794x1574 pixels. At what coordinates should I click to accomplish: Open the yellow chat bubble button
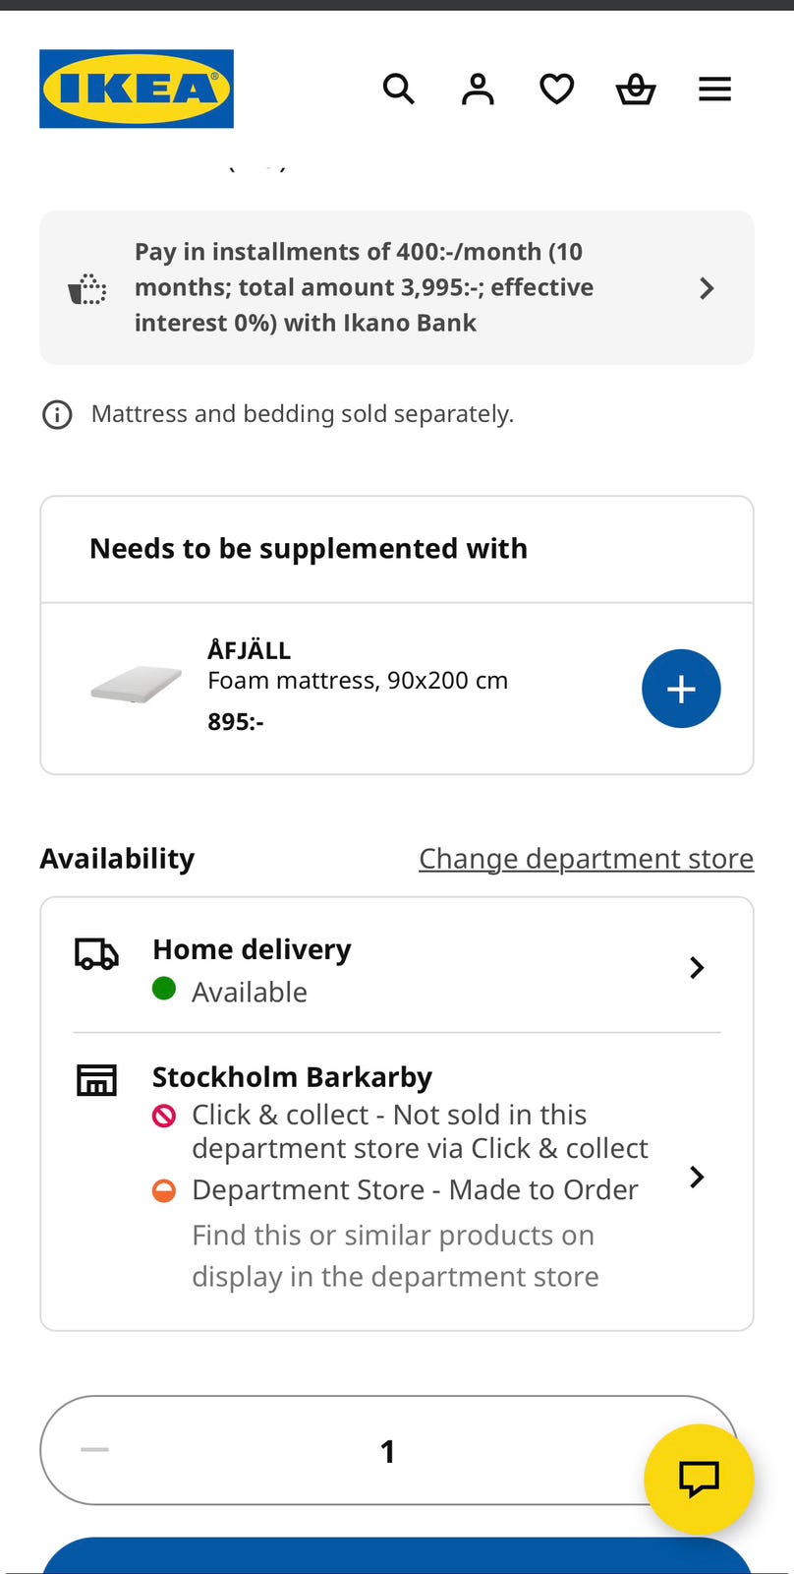click(699, 1479)
